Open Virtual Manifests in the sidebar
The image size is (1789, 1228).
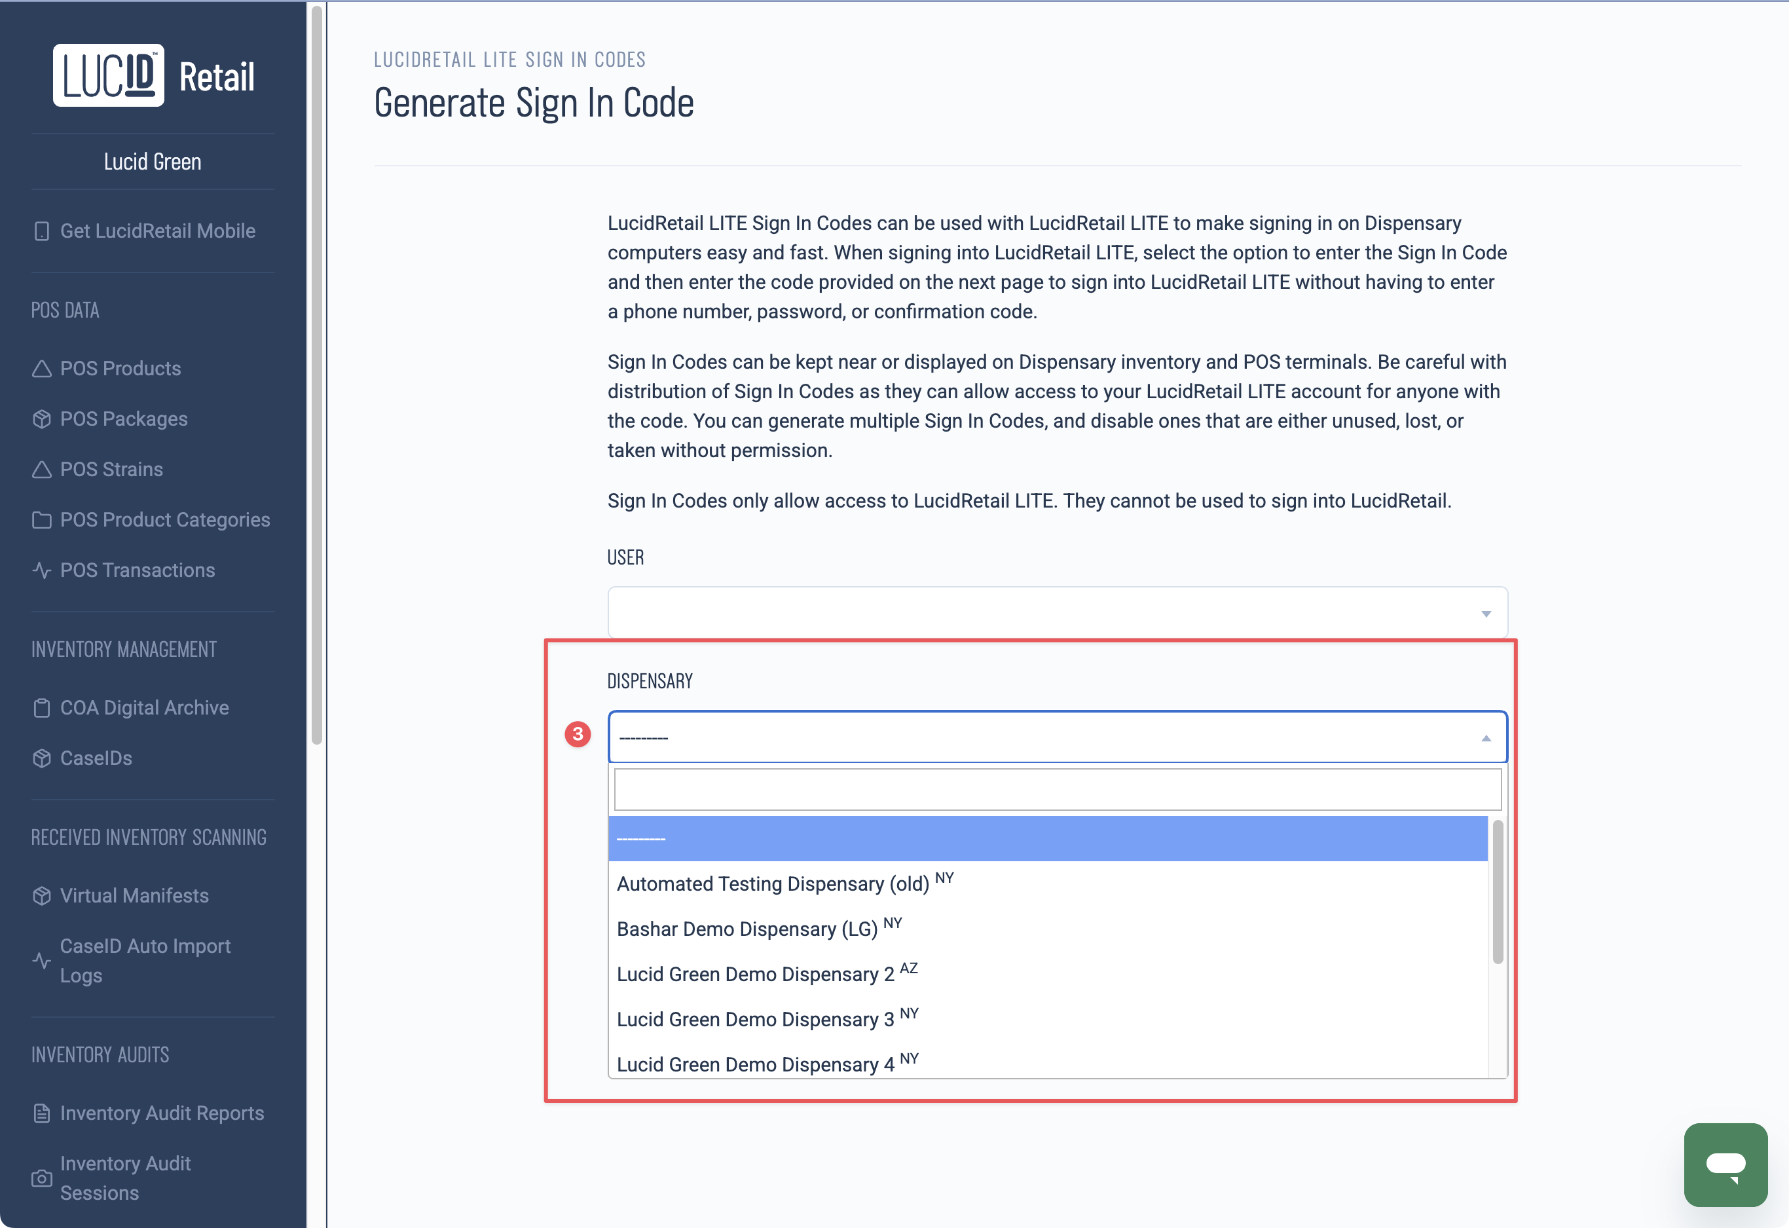(x=134, y=895)
